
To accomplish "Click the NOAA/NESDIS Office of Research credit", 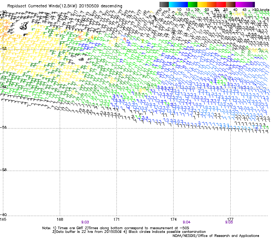I will coord(216,236).
